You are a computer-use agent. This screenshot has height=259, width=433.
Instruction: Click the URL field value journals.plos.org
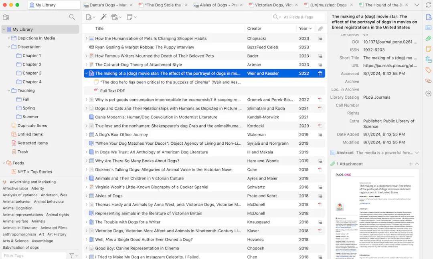(x=390, y=66)
